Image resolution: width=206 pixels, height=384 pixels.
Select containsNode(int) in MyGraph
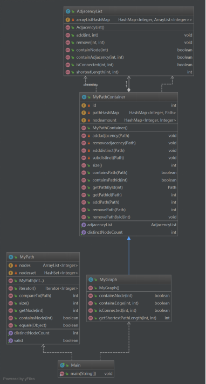(129, 296)
